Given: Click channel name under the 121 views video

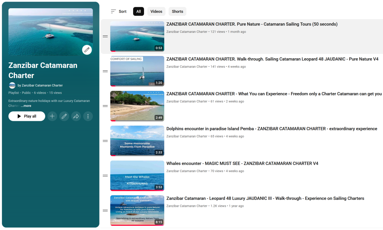Looking at the screenshot, I should click(187, 32).
